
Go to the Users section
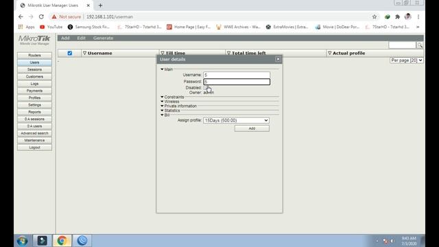pos(34,62)
